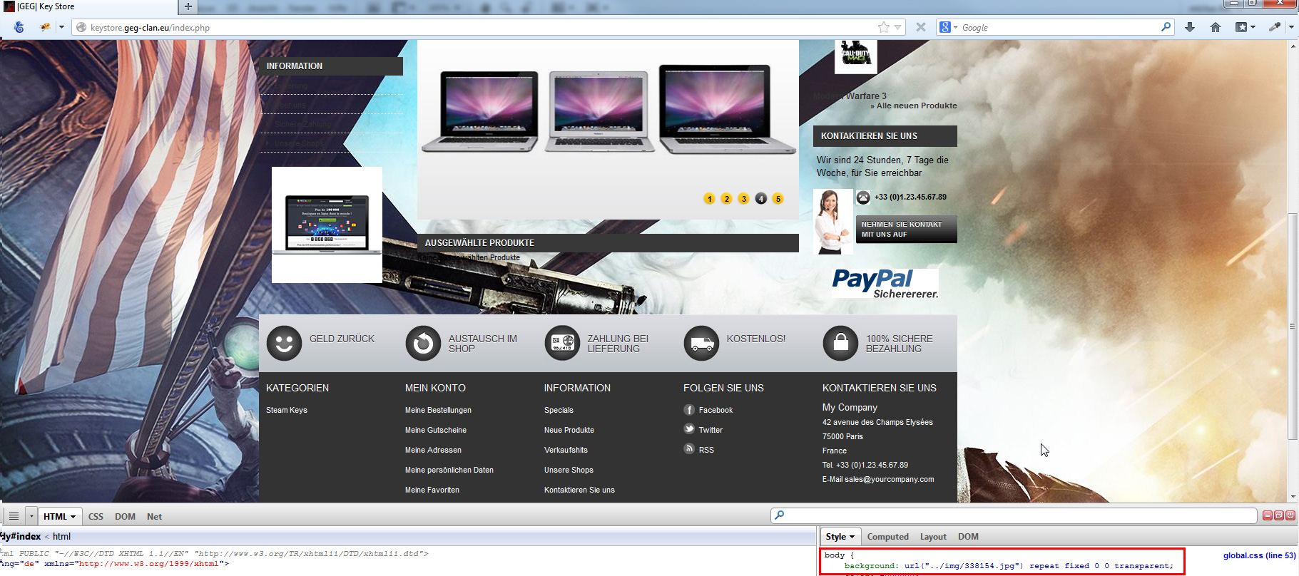The width and height of the screenshot is (1299, 576).
Task: Click the Twitter bird icon in footer
Action: point(689,429)
